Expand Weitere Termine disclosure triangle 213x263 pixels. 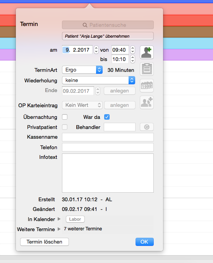(x=59, y=229)
